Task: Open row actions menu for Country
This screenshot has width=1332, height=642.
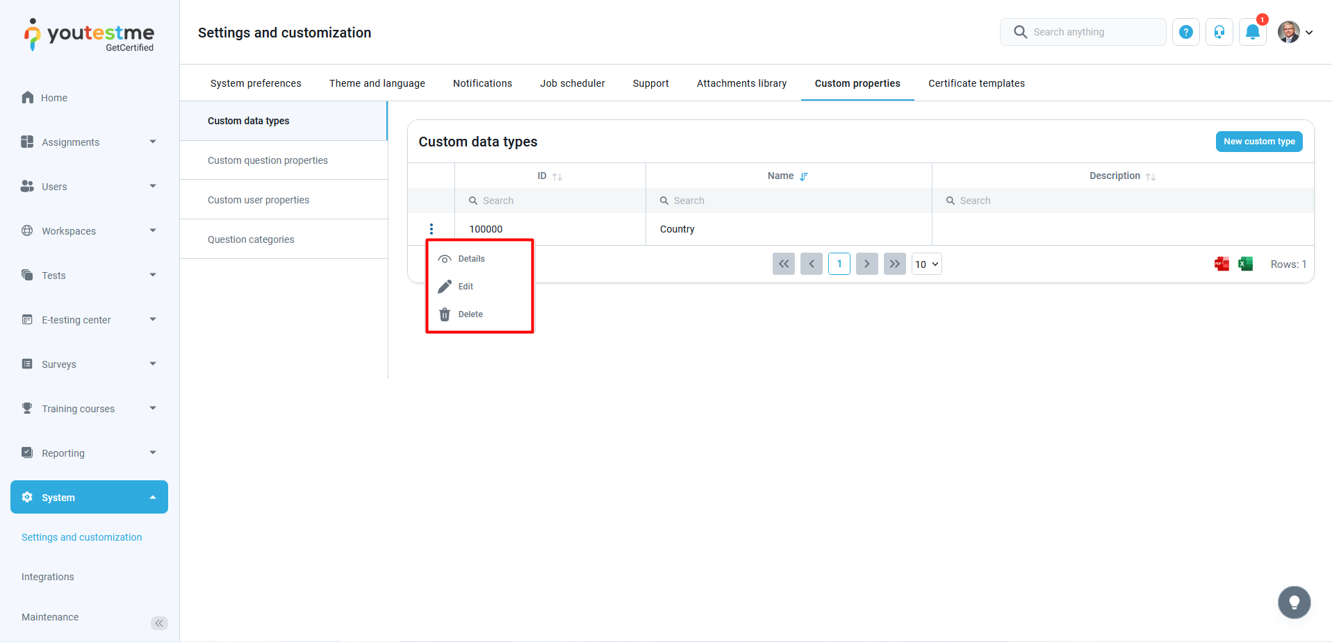Action: click(431, 229)
